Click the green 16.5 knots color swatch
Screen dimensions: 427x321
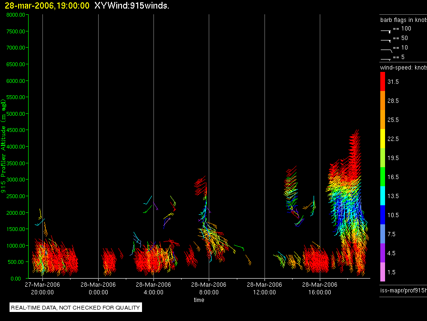tap(383, 177)
